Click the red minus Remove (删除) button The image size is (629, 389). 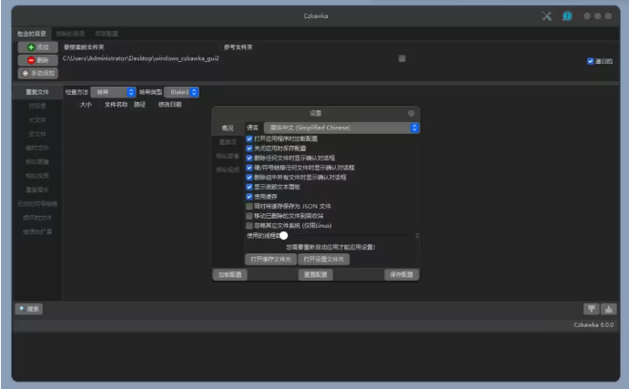click(38, 60)
